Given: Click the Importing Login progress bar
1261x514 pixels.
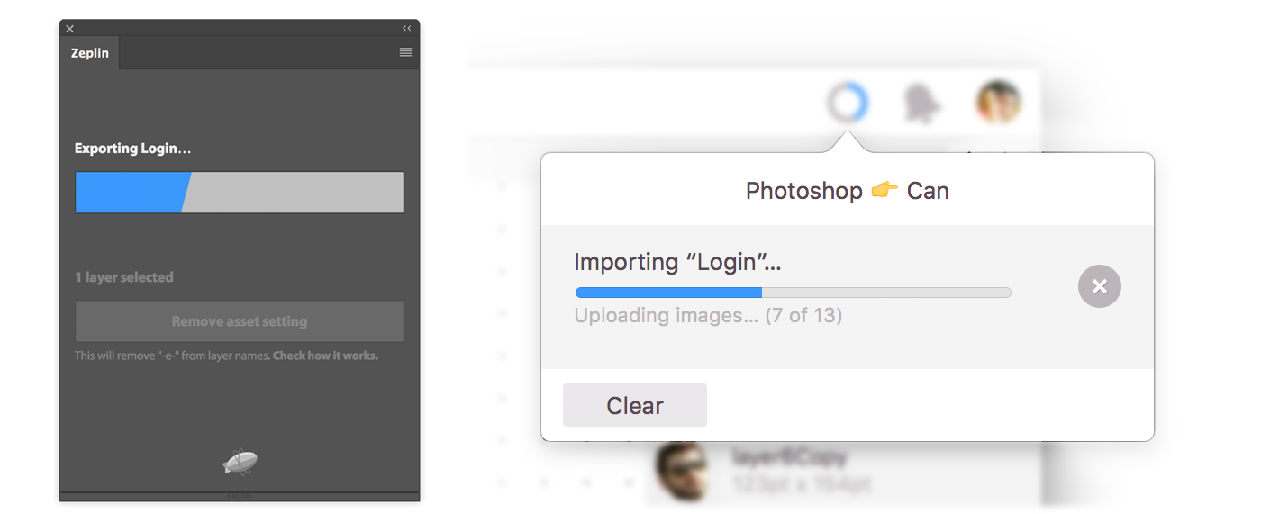Looking at the screenshot, I should click(793, 293).
